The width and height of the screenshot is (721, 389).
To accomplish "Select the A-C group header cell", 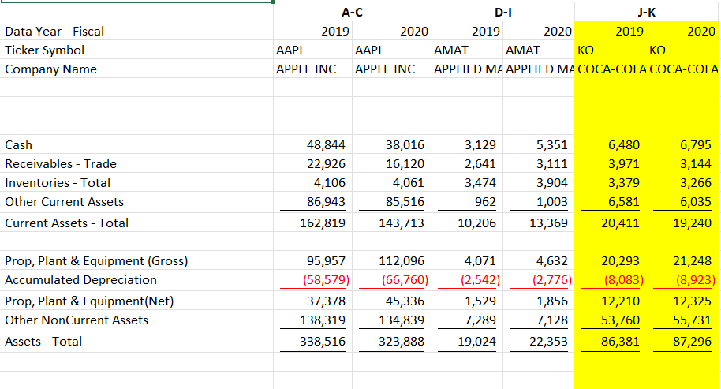I will (x=353, y=13).
